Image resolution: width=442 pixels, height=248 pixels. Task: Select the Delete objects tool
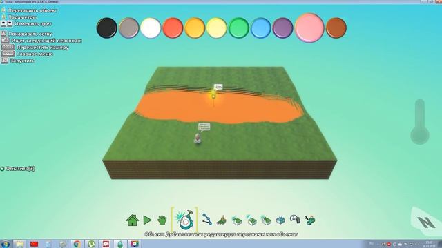[295, 220]
